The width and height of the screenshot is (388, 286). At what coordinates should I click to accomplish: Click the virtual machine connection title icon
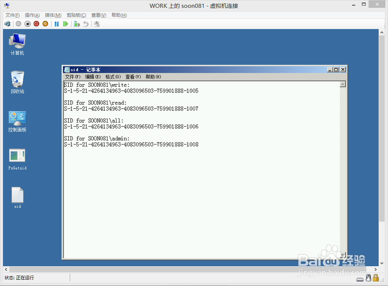[x=7, y=5]
